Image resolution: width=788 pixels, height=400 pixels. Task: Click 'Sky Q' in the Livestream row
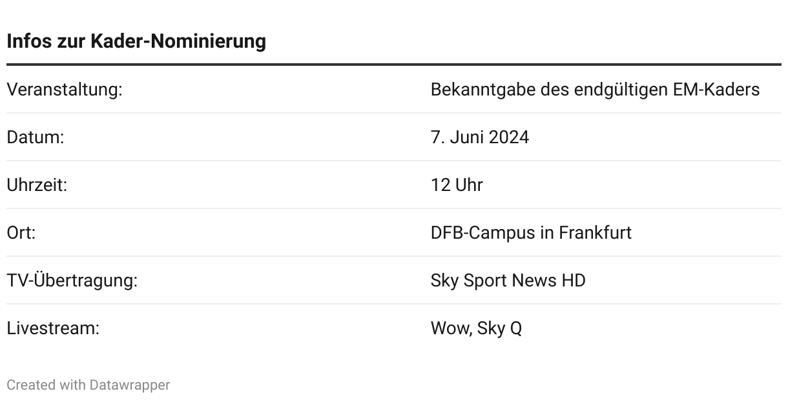click(499, 328)
